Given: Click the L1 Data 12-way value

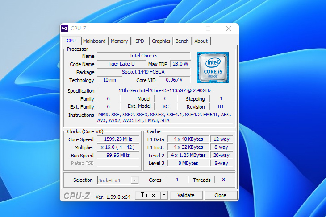Looking at the screenshot, I should click(x=222, y=139).
